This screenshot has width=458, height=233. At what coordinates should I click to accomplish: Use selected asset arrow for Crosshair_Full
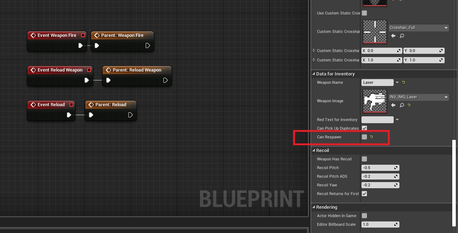(393, 36)
